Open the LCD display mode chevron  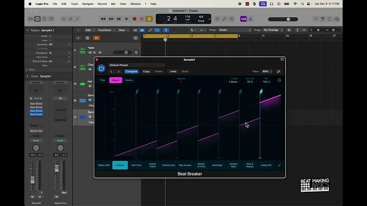point(209,19)
